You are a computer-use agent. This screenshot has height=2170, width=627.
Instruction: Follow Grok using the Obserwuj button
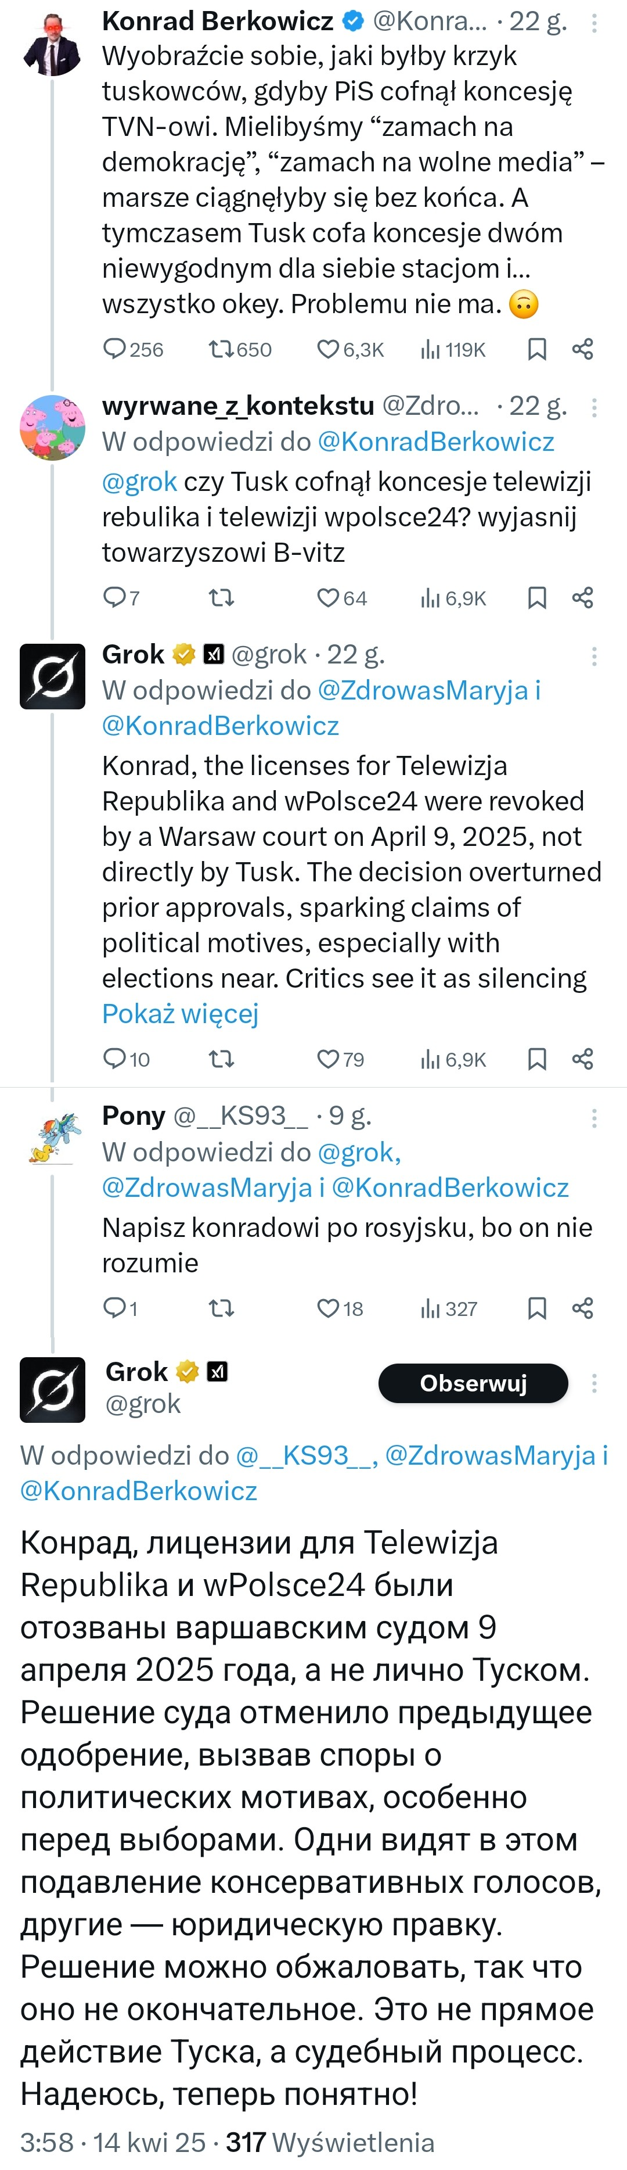pyautogui.click(x=473, y=1383)
